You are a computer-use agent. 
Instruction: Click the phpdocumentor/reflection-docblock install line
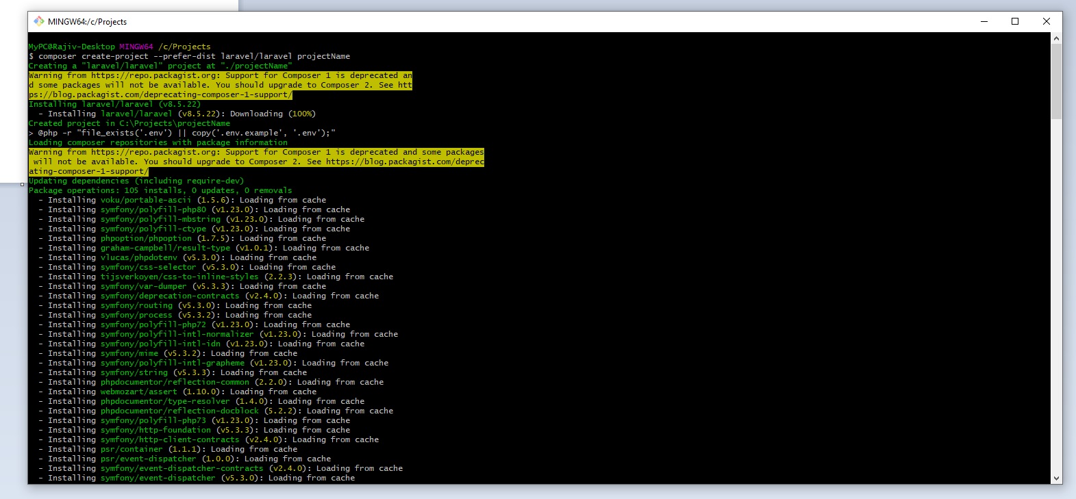pos(216,411)
